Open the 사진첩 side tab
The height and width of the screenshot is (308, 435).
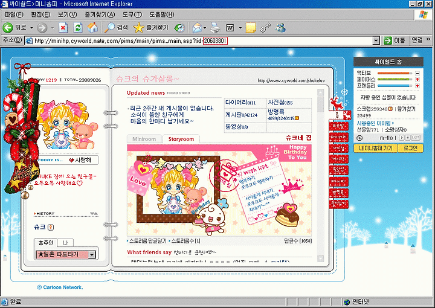point(338,149)
